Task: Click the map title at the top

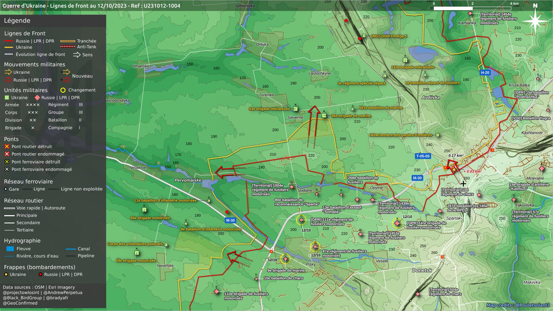Action: (91, 6)
